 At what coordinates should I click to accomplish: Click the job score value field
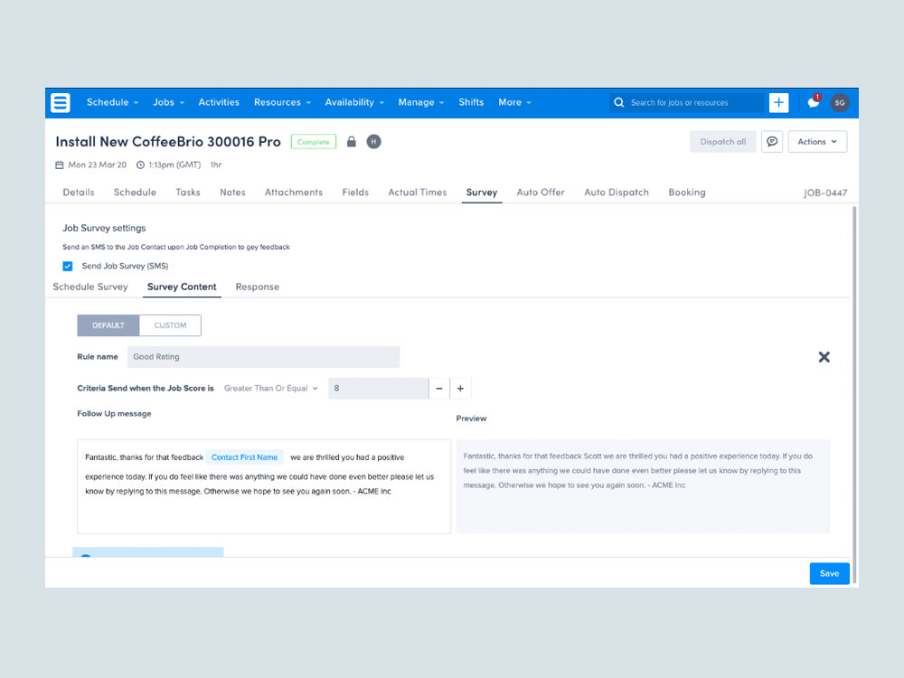379,389
